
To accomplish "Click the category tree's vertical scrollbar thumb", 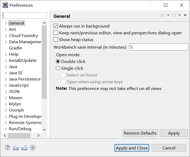I will coord(44,62).
